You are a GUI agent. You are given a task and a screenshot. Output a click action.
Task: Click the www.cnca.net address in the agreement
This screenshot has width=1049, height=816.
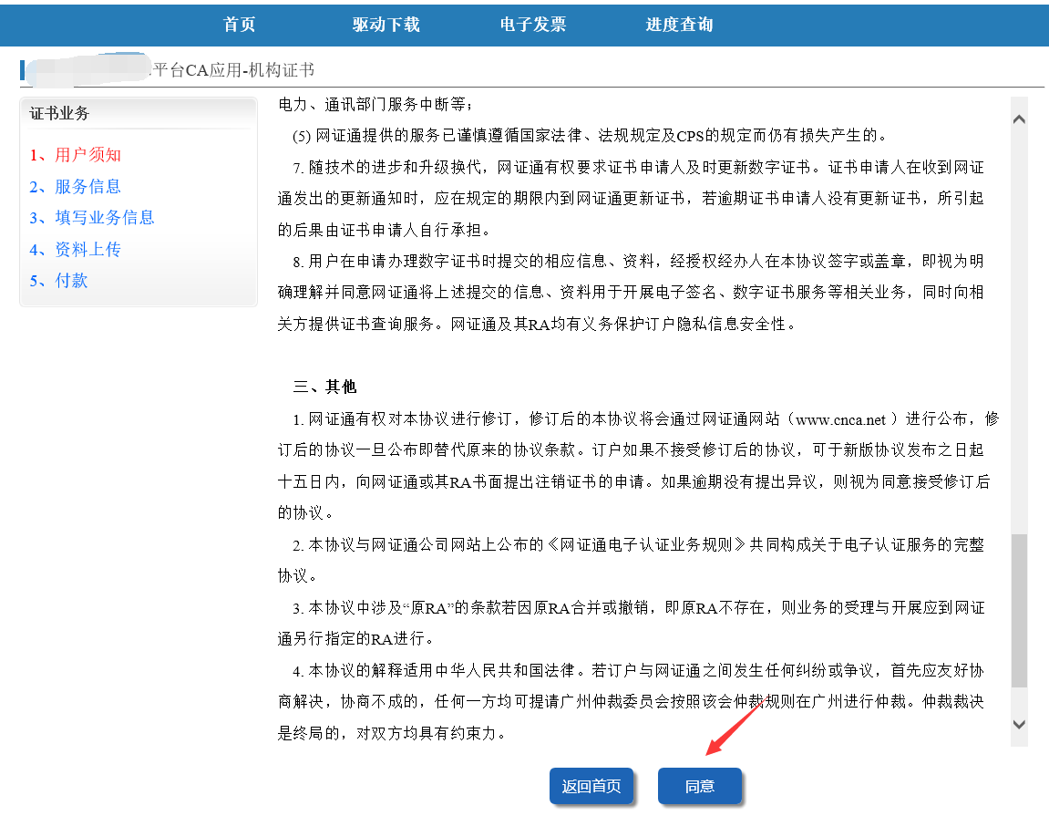840,419
